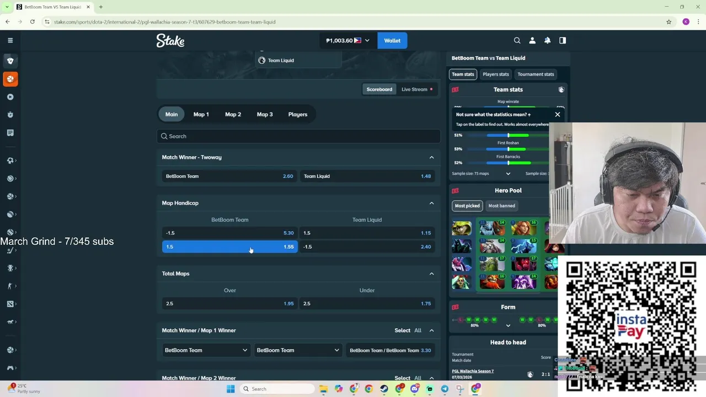The height and width of the screenshot is (397, 706).
Task: Collapse Match Winner / Map 1 Winner section
Action: [431, 330]
